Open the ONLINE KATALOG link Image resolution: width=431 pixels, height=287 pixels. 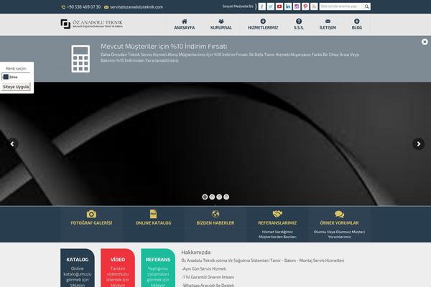click(x=154, y=223)
